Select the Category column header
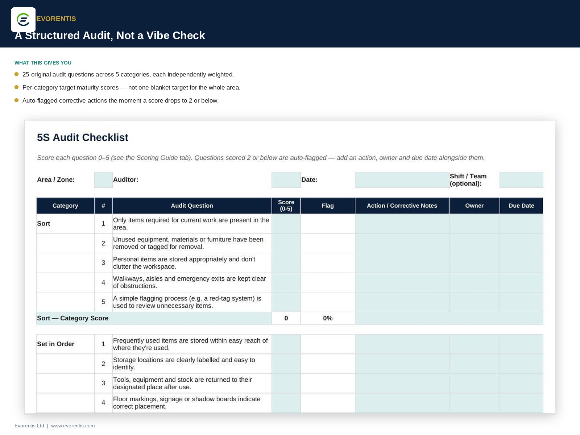 (65, 206)
